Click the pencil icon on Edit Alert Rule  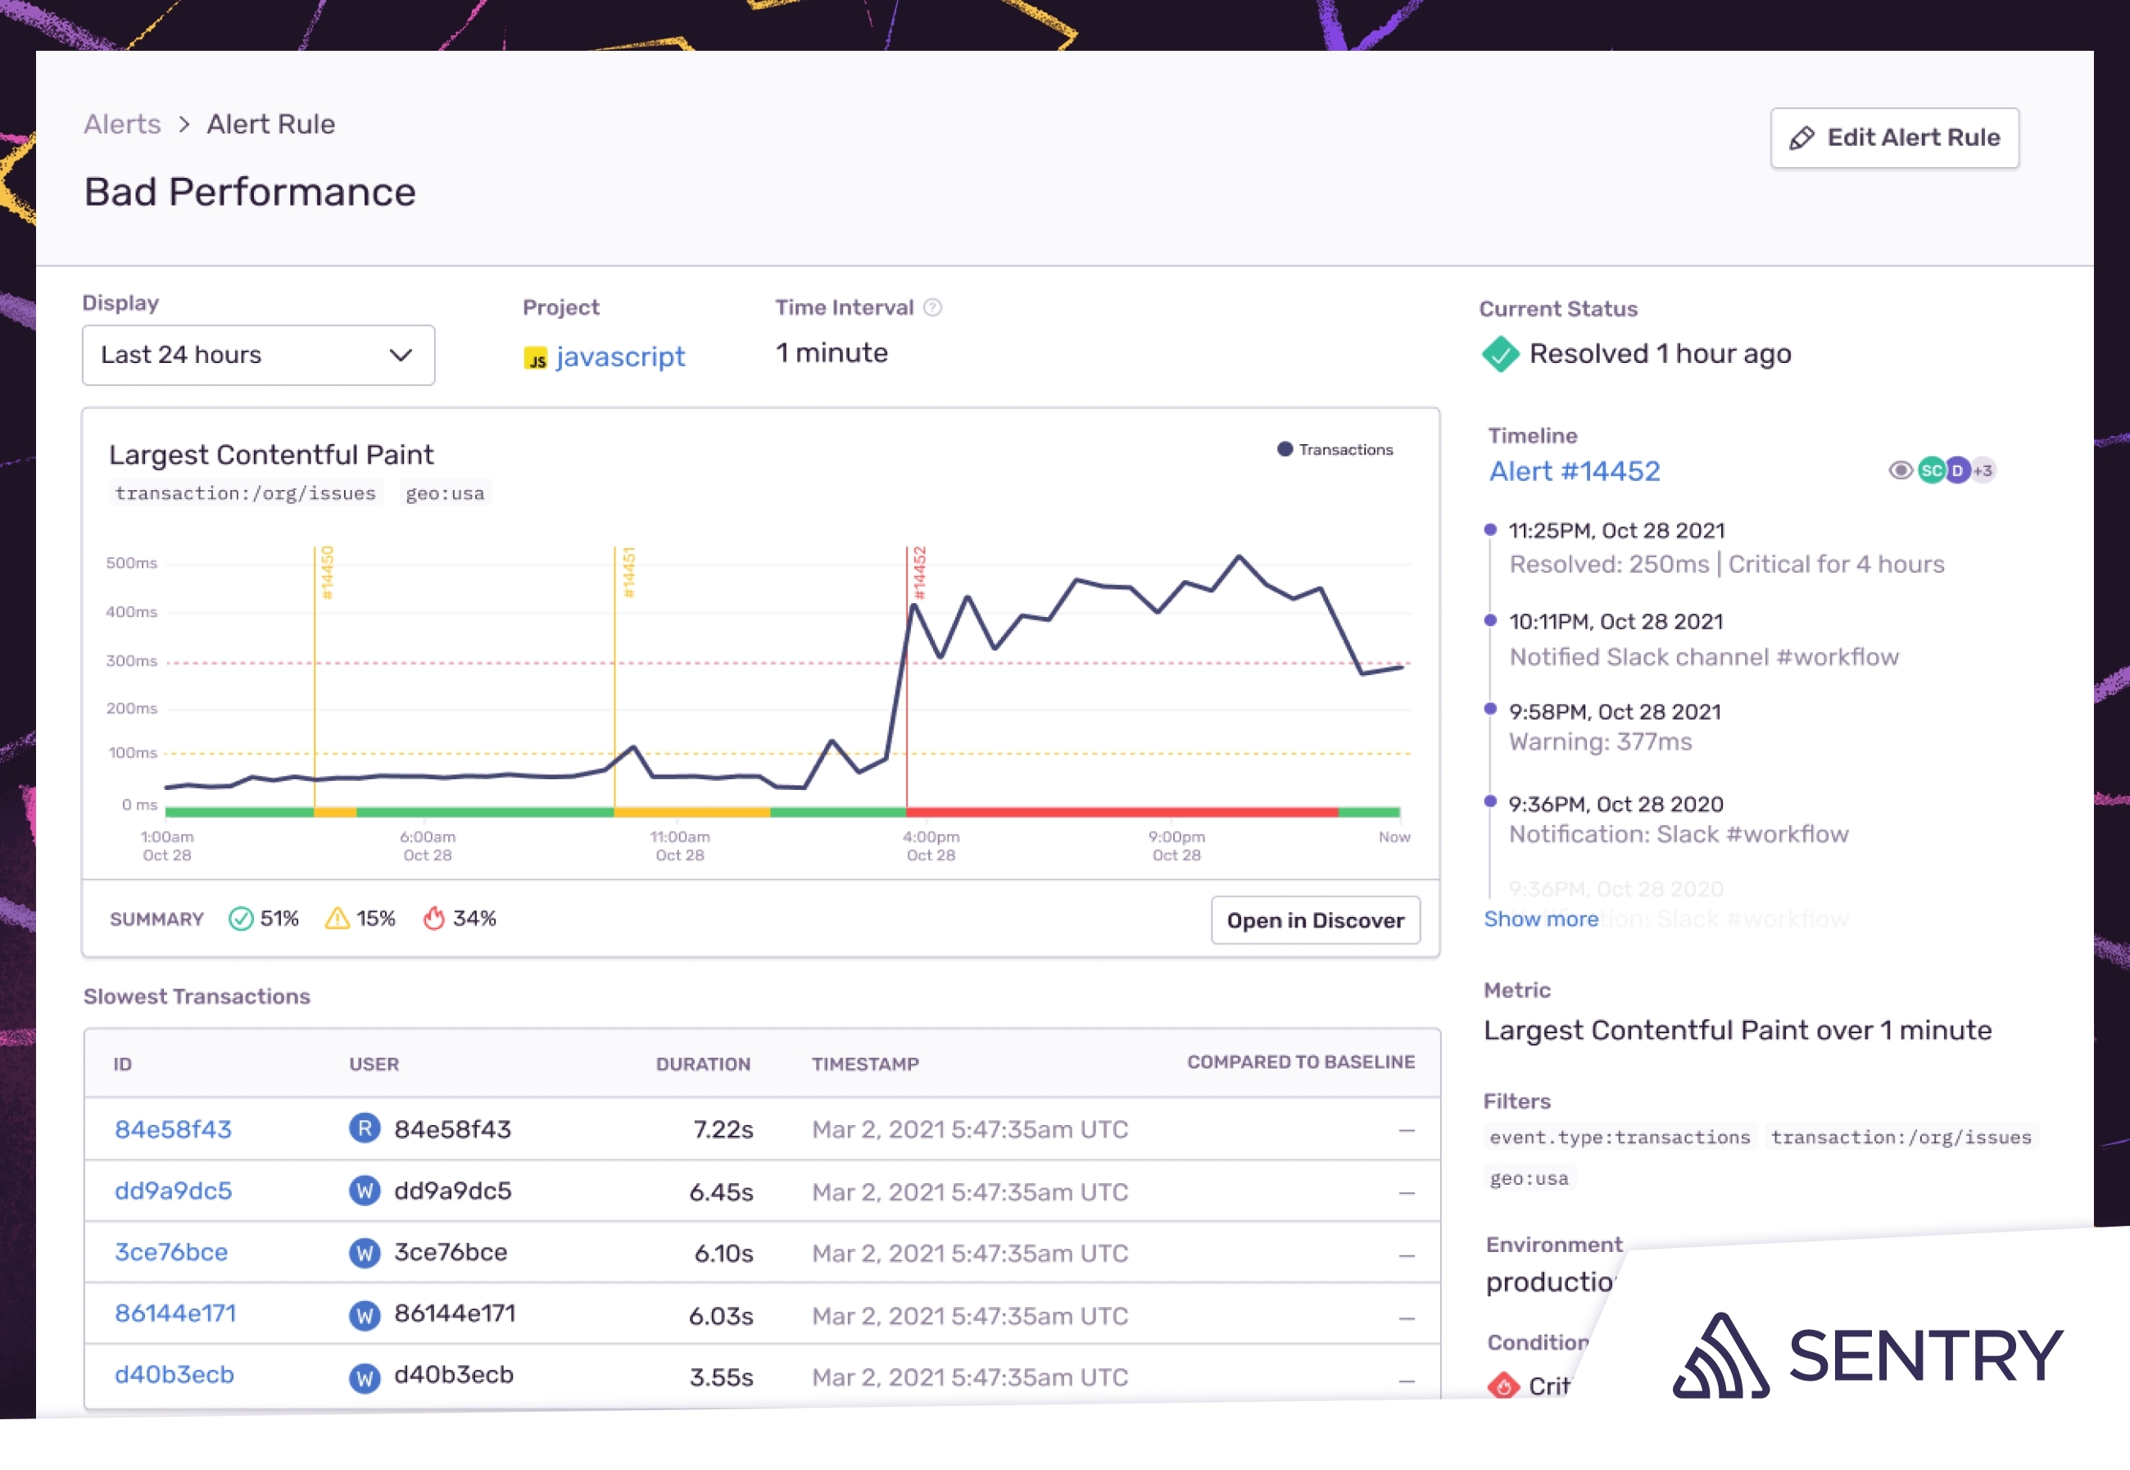[x=1801, y=138]
